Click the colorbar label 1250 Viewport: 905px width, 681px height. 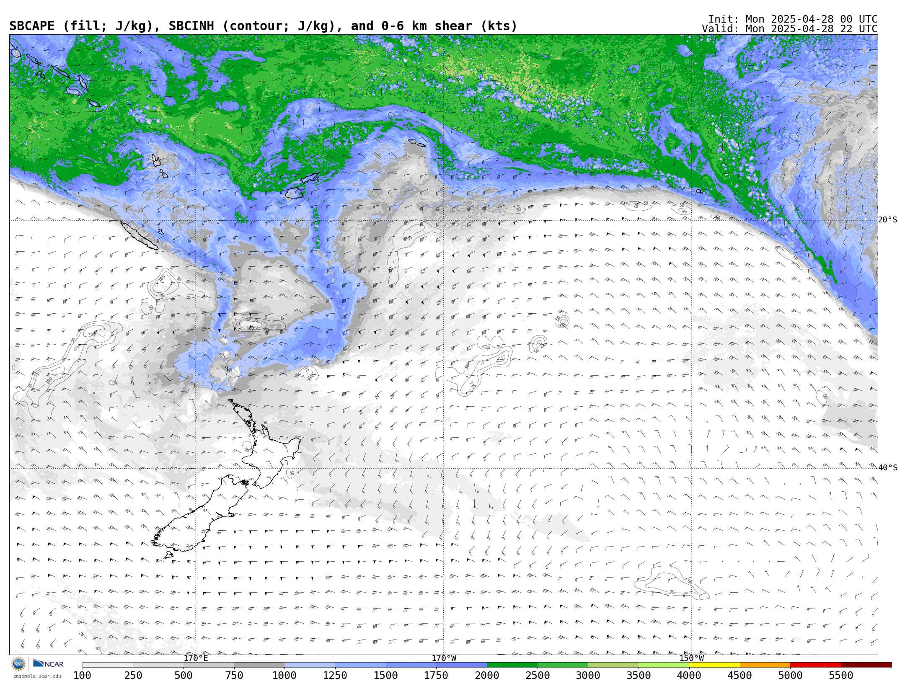tap(335, 675)
